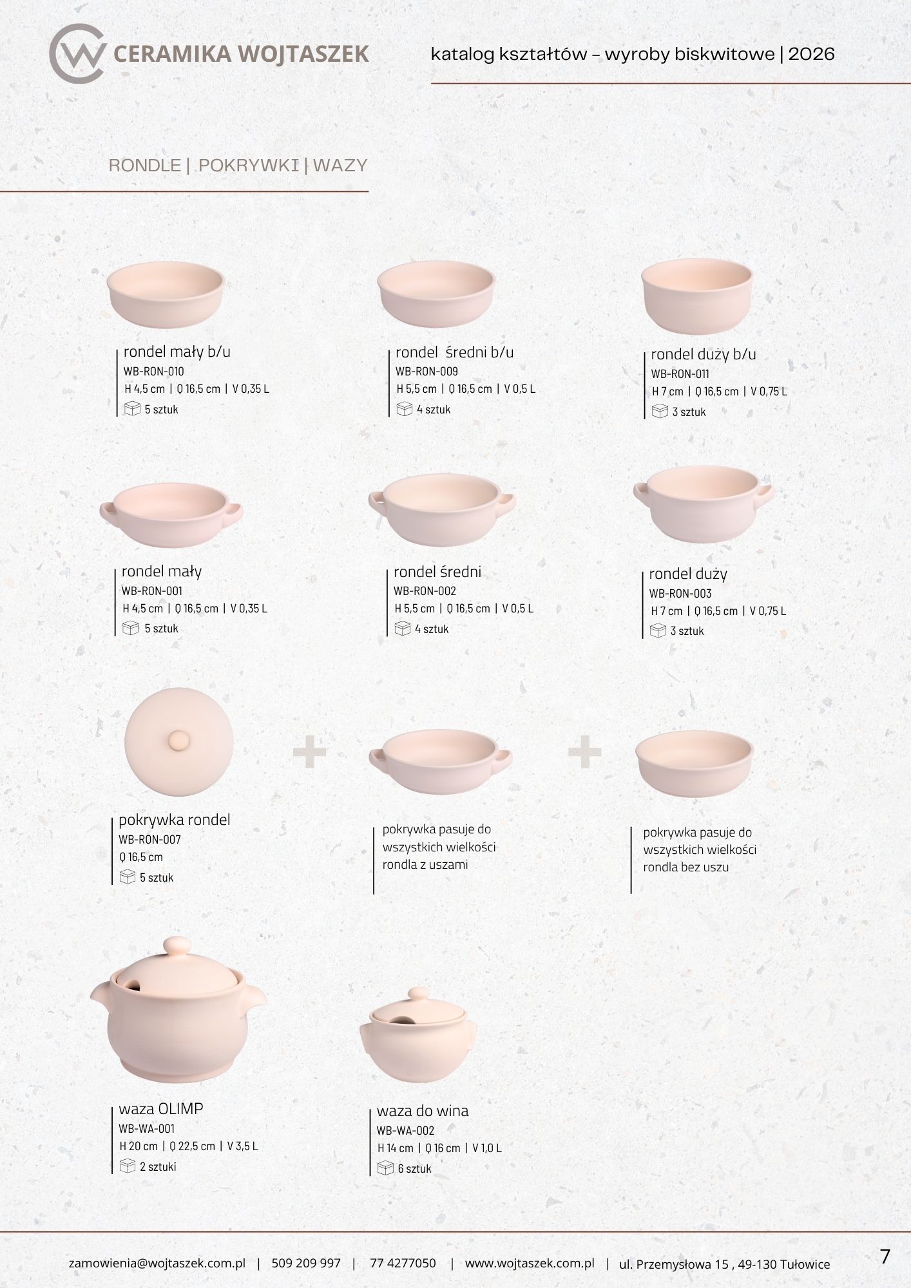
Task: Open the zamowienia@wojtaszek.com.pl email link
Action: coord(157,1263)
